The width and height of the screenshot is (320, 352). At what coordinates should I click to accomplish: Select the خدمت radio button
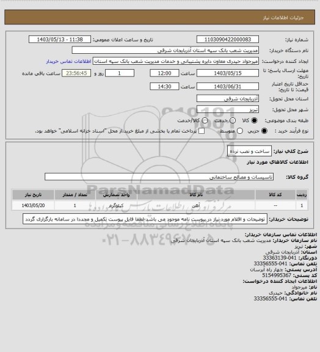(x=233, y=120)
